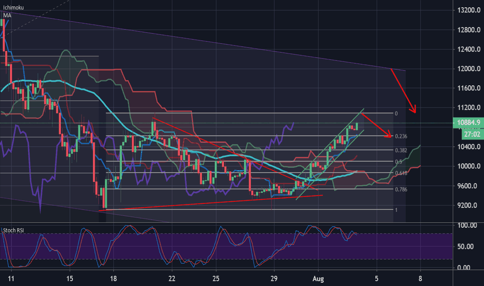Click the 11200.0 price axis label
The height and width of the screenshot is (286, 484).
[468, 108]
